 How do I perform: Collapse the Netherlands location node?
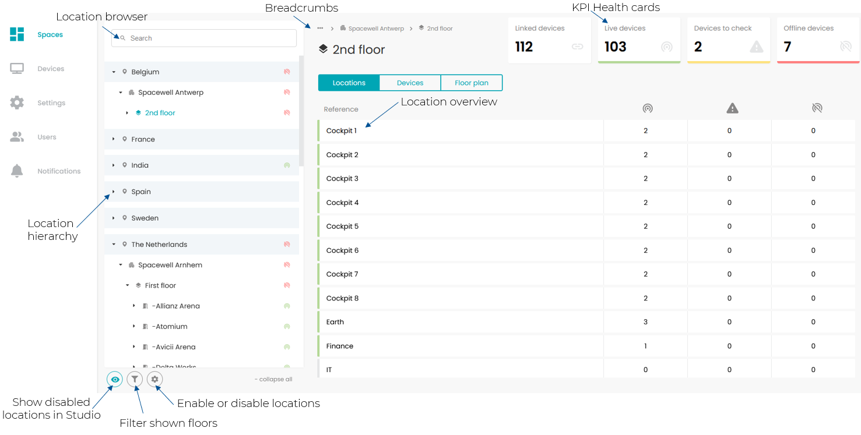(114, 245)
